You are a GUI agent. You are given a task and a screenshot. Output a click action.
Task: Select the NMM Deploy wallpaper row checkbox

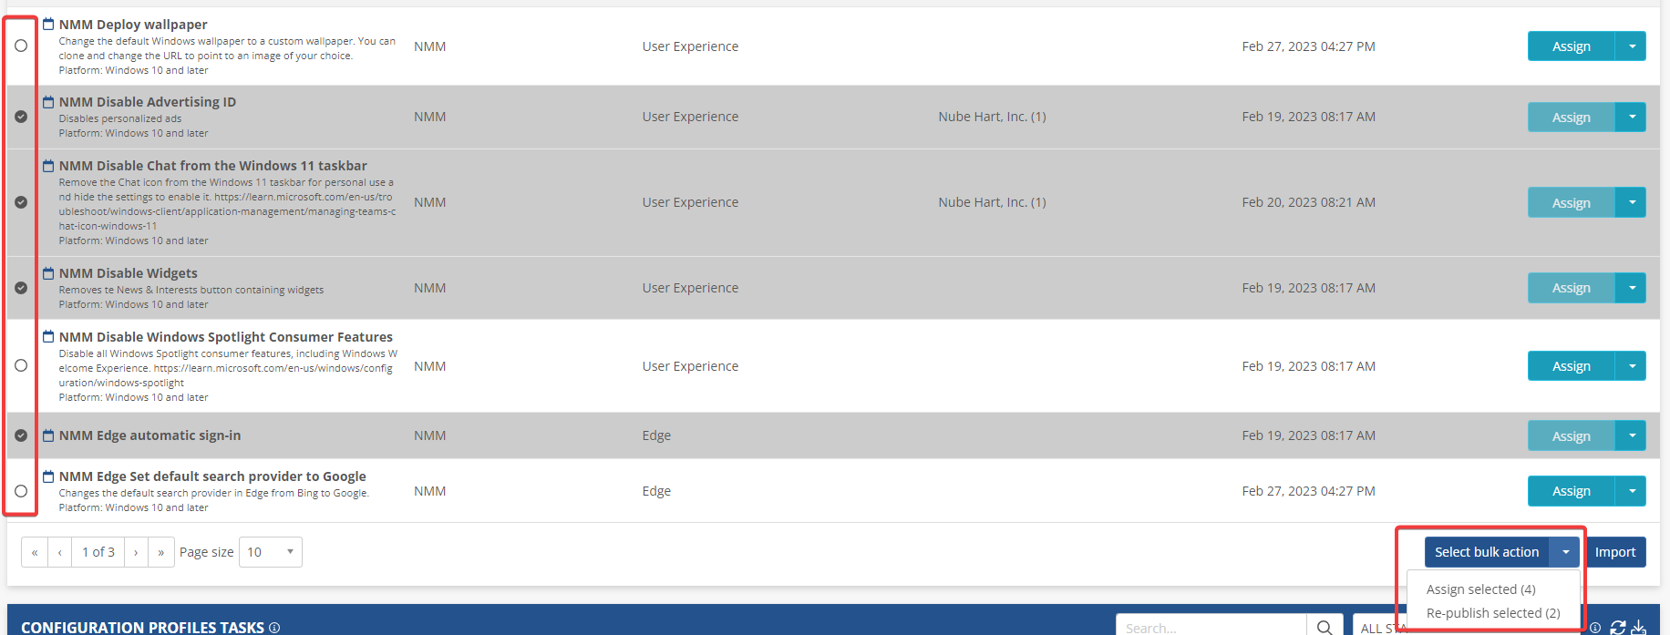21,46
